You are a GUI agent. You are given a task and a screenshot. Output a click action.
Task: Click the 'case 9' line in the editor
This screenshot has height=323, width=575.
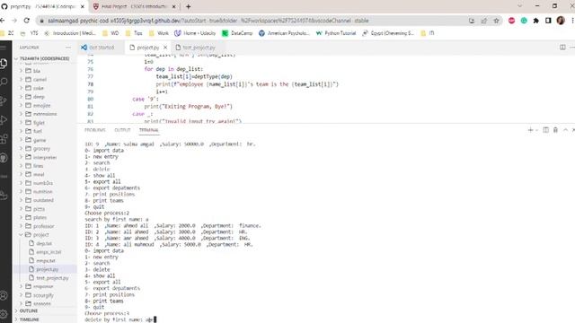pos(146,100)
